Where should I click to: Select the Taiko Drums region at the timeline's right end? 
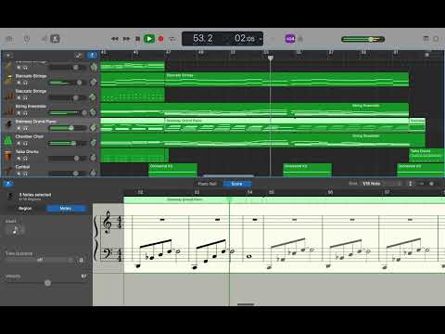point(426,155)
